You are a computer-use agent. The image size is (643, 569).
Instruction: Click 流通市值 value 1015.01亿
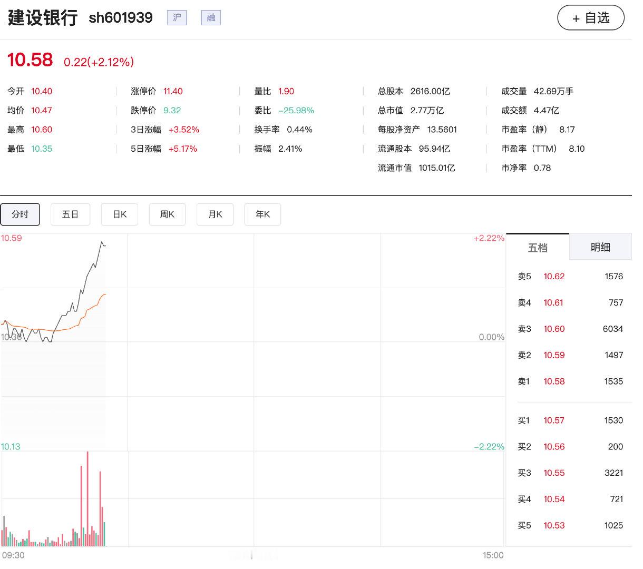click(437, 168)
